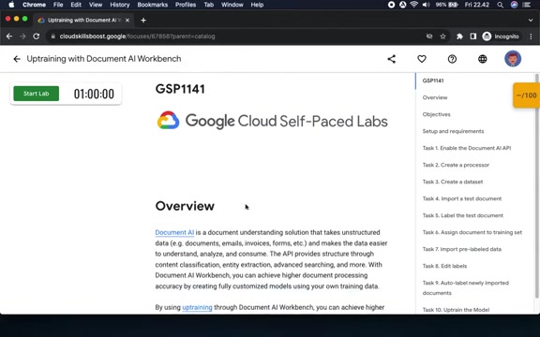Click the screen recording indicator icon
Viewport: 540px width, 337px height.
(391, 5)
